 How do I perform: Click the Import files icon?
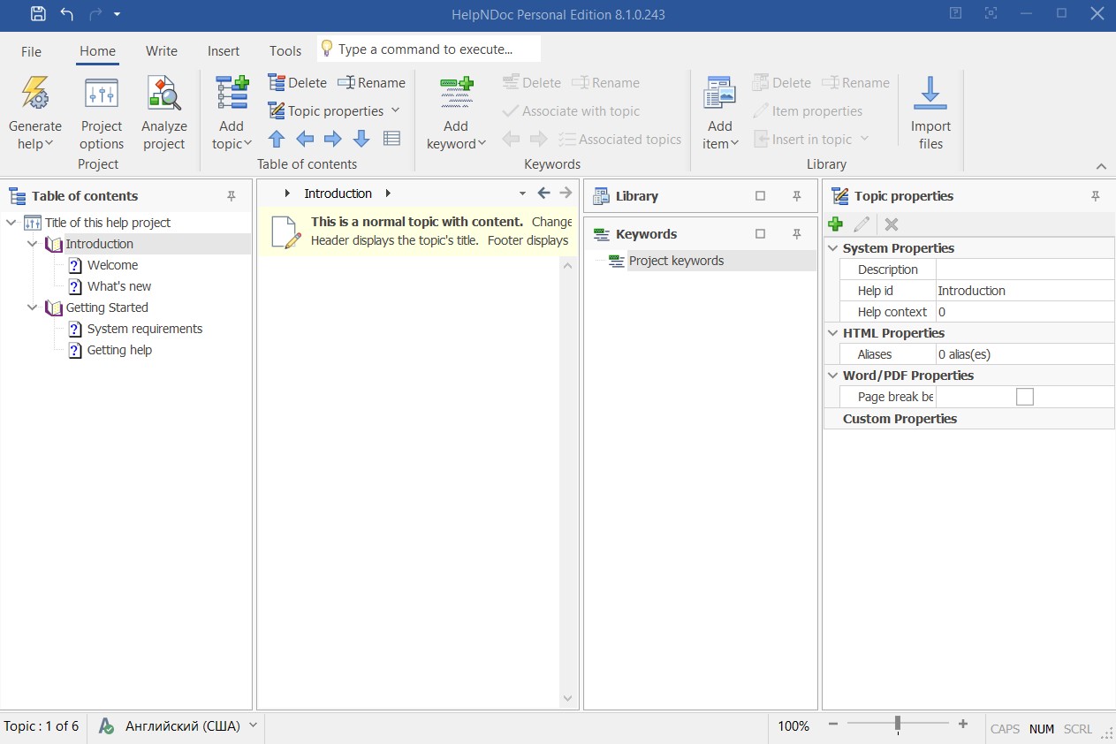click(x=930, y=93)
